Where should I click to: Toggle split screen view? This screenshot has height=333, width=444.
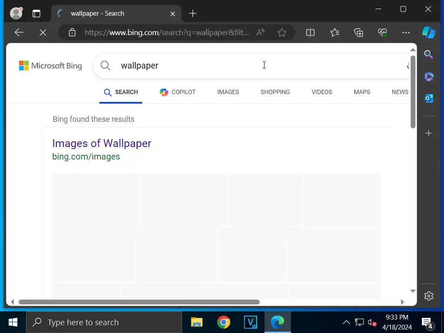click(x=310, y=33)
